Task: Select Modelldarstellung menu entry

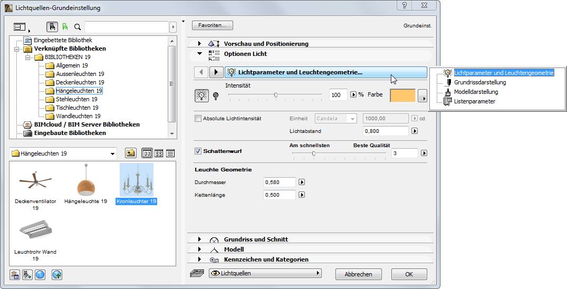Action: [x=476, y=92]
